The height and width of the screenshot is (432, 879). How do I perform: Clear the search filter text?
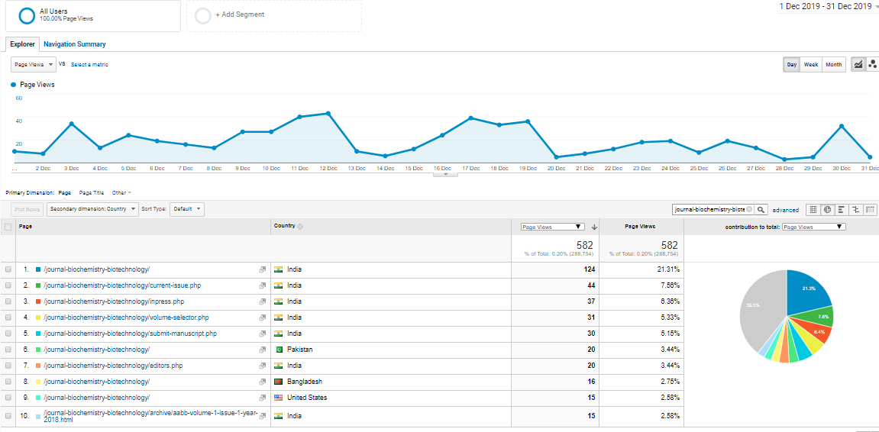[x=749, y=209]
